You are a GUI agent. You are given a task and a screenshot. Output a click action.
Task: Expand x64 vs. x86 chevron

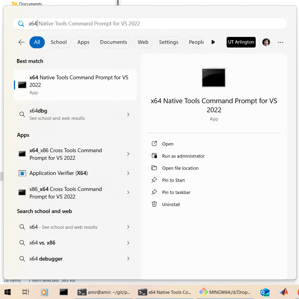pos(128,243)
